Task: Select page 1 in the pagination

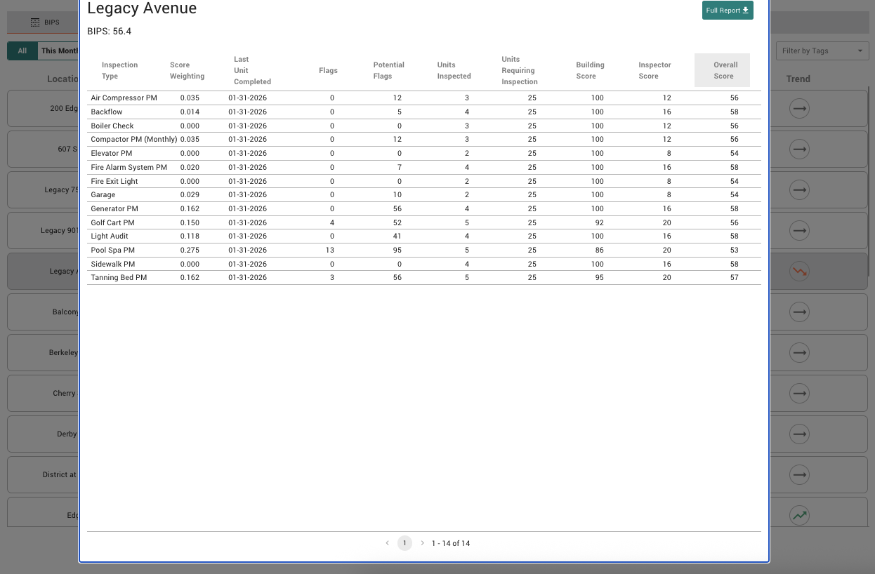Action: [x=404, y=543]
